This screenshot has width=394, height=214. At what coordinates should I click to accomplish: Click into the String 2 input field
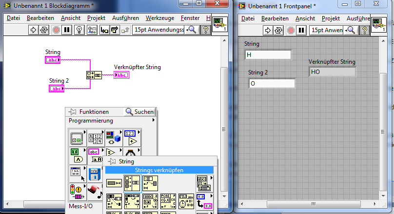pyautogui.click(x=272, y=84)
